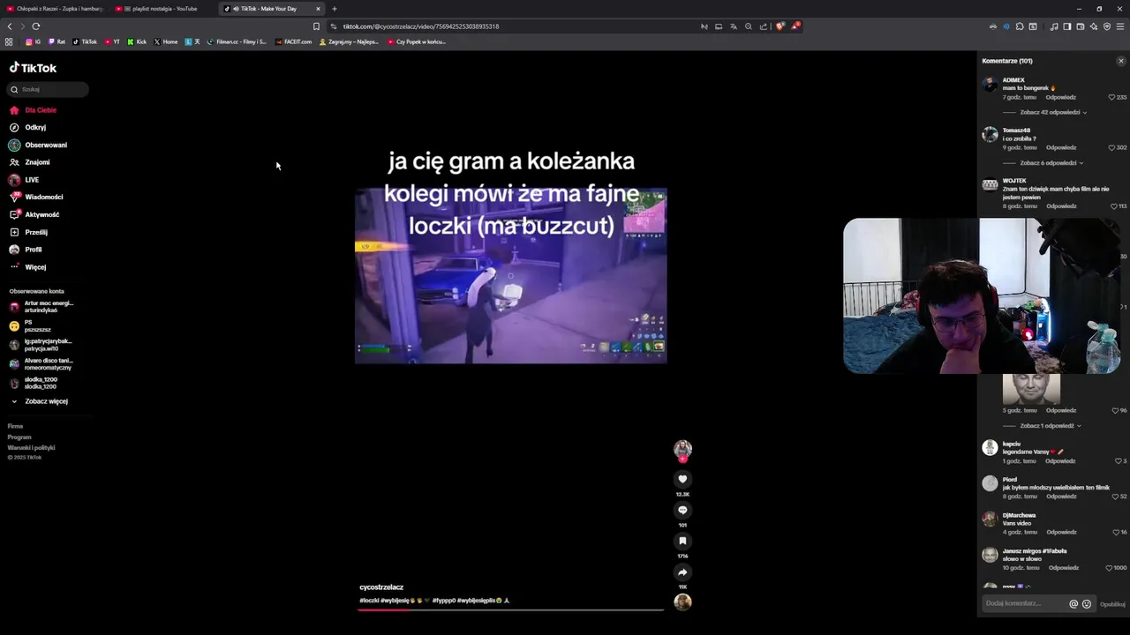Click the comments bubble icon

point(682,510)
